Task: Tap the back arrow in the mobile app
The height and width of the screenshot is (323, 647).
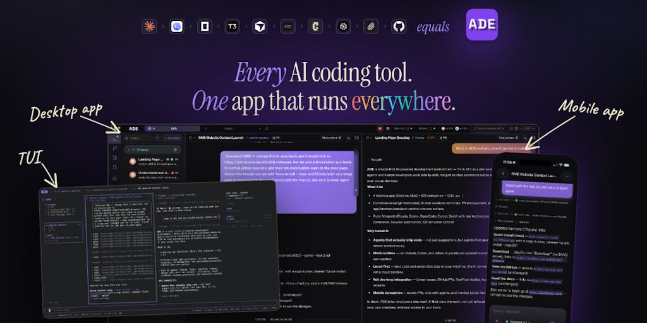Action: point(502,174)
